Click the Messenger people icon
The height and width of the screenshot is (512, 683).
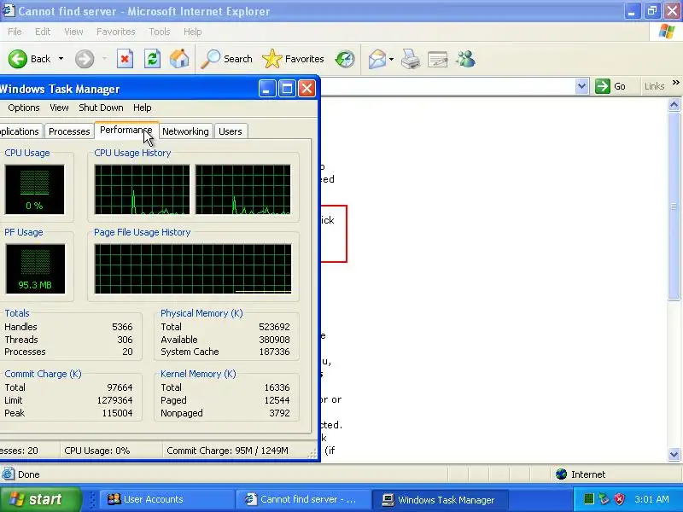click(465, 59)
